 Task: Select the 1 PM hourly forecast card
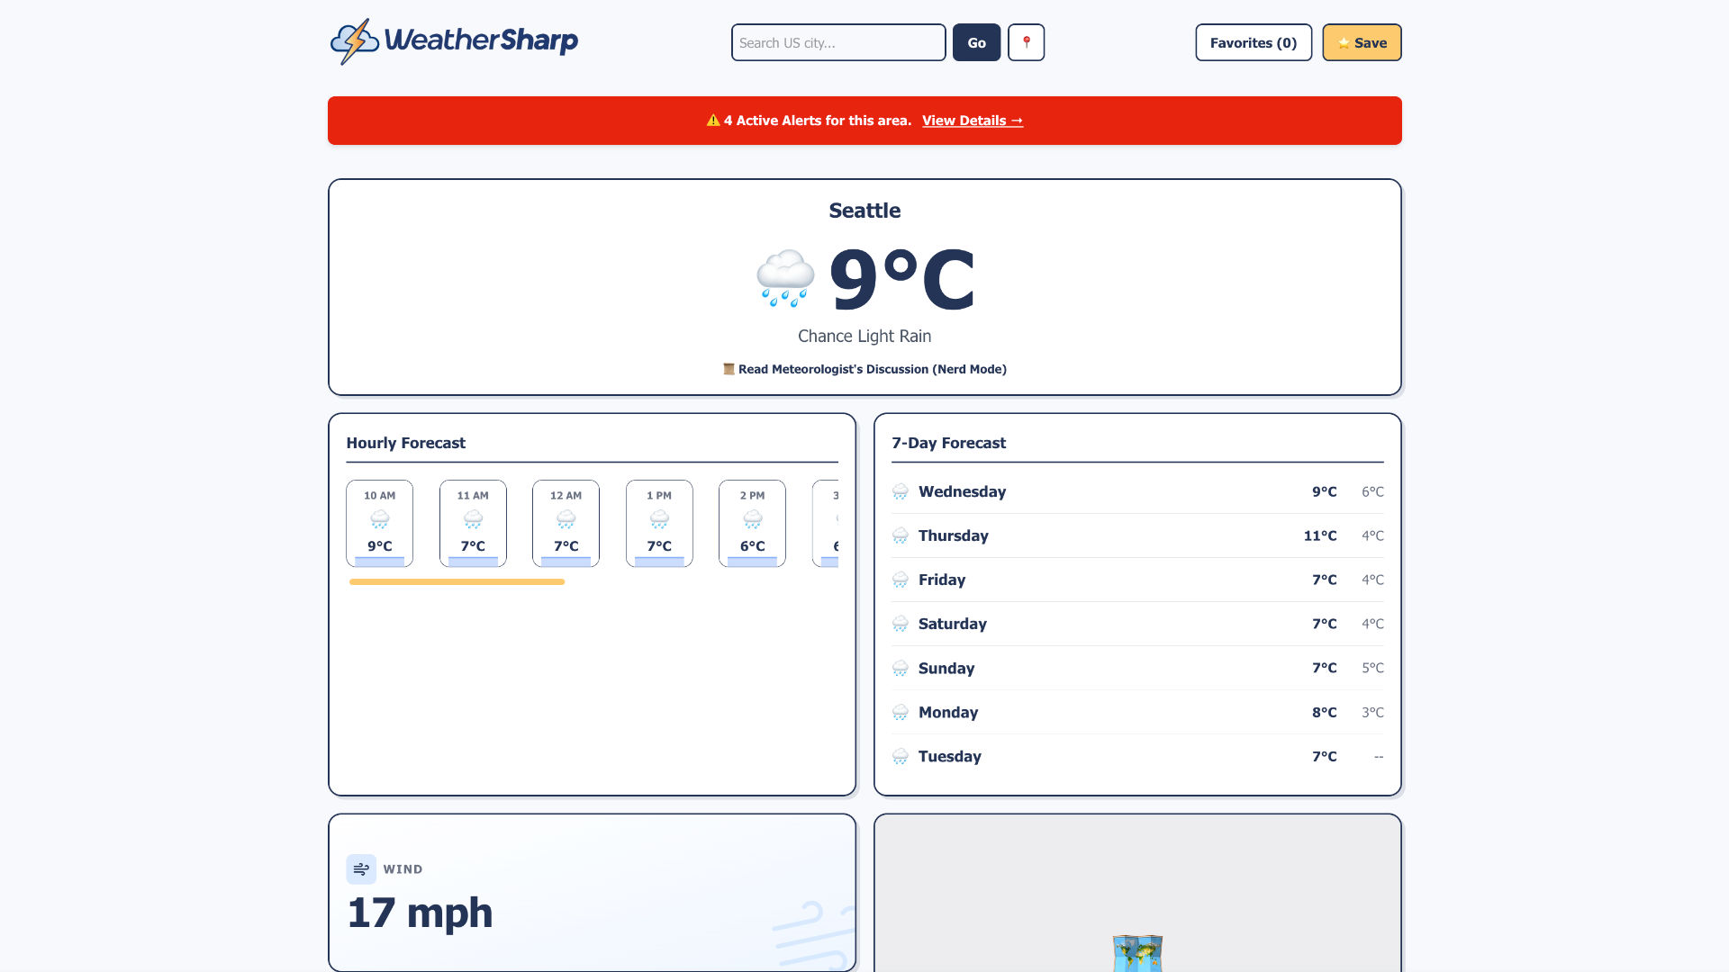point(659,523)
